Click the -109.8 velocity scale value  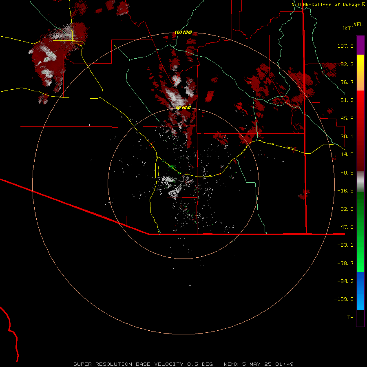click(344, 299)
